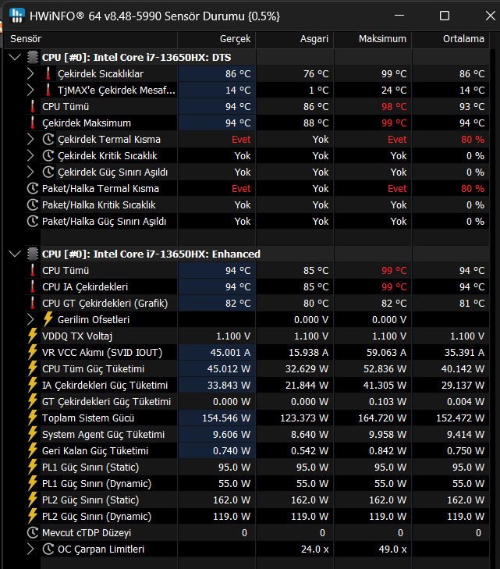Click clock icon for Çekirdek Güç Sınırı Aşıldı

48,172
